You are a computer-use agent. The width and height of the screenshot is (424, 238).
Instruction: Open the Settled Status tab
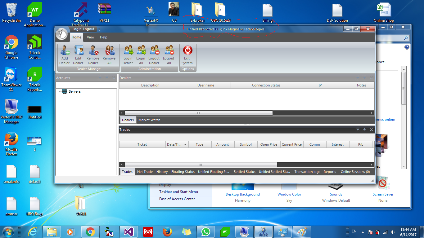click(x=245, y=172)
